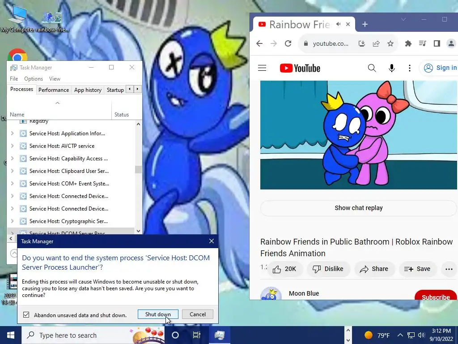Close the Rainbow Friends browser tab
The width and height of the screenshot is (458, 344).
[348, 24]
